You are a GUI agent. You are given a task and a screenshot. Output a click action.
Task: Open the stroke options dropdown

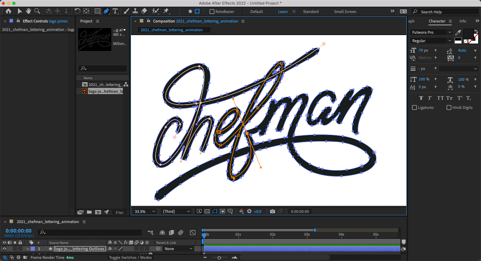458,68
